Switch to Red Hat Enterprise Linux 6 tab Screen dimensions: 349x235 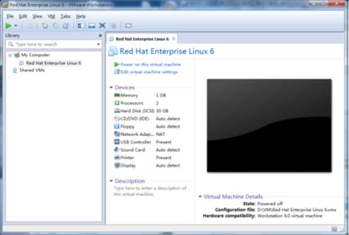[x=142, y=39]
